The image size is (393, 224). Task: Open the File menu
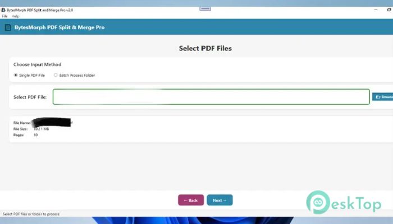point(4,16)
